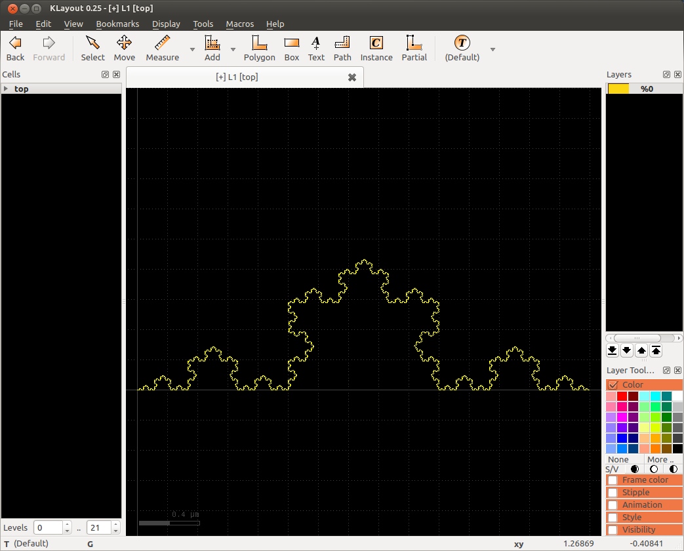Select the Polygon drawing tool
The image size is (684, 551).
point(259,49)
